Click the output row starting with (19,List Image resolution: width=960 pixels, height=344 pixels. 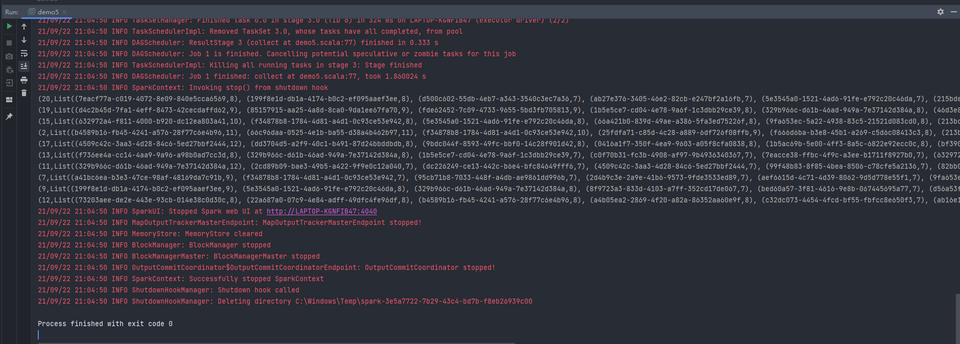click(x=499, y=110)
